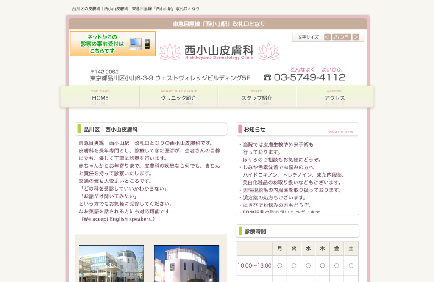Image resolution: width=434 pixels, height=282 pixels.
Task: Click the We accept English speakers text
Action: pos(118,219)
